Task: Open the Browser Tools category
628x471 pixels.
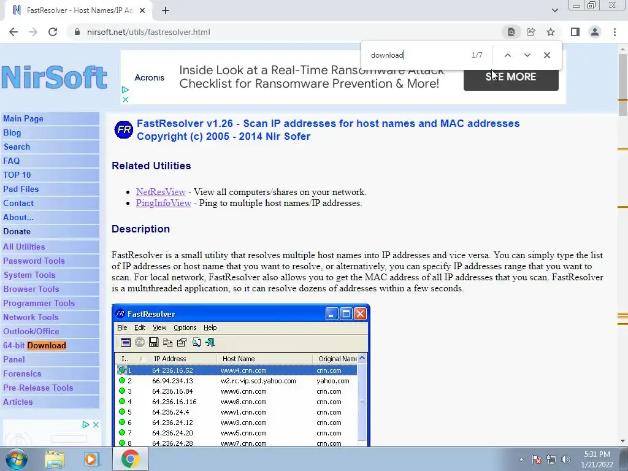Action: pyautogui.click(x=31, y=289)
